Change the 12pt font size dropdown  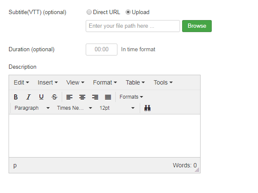click(x=117, y=108)
